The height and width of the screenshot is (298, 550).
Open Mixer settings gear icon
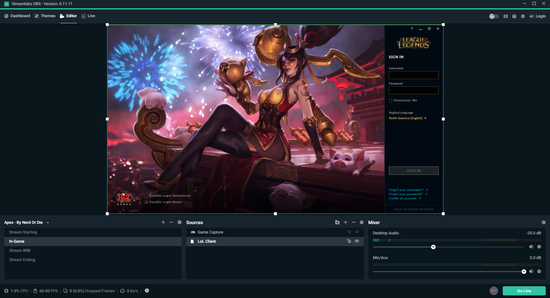544,222
